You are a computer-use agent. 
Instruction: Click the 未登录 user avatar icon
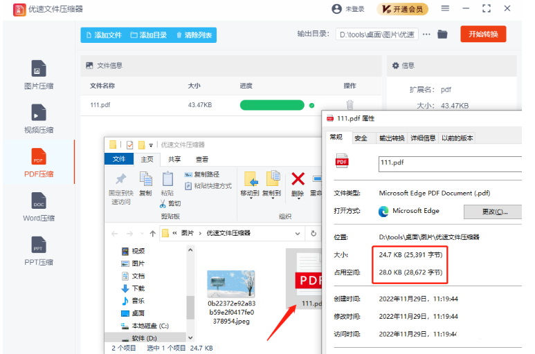click(x=336, y=9)
